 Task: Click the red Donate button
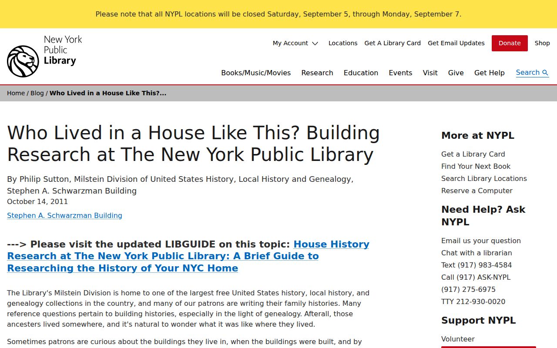coord(510,43)
